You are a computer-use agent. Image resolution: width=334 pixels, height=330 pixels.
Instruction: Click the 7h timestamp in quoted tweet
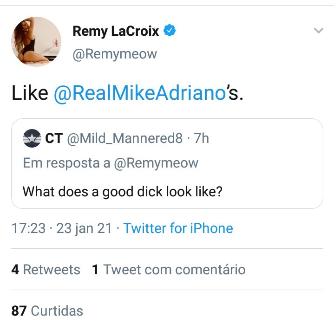click(x=202, y=138)
